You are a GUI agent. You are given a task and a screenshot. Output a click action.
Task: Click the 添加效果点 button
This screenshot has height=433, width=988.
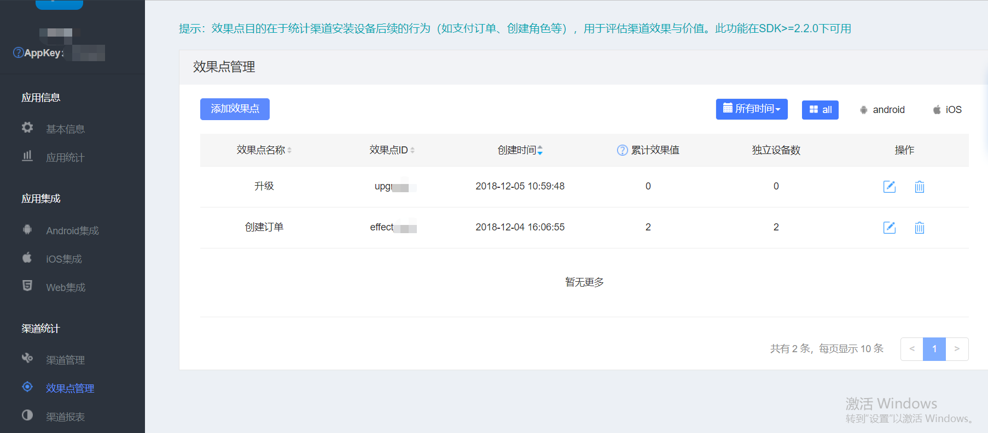tap(235, 109)
